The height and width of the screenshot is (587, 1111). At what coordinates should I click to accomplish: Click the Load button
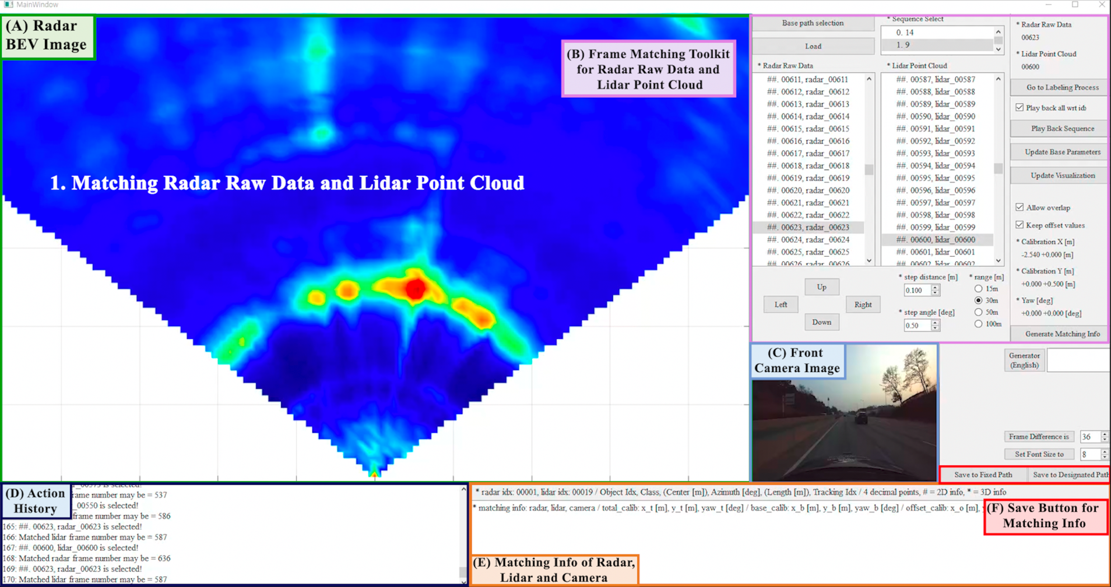click(813, 47)
